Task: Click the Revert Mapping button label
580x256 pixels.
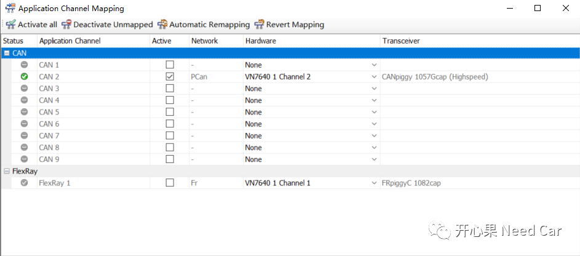Action: point(295,25)
